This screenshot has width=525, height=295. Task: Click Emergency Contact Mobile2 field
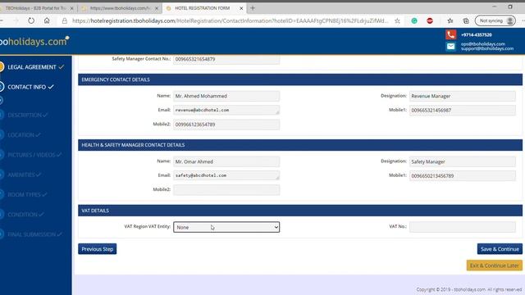click(x=226, y=125)
